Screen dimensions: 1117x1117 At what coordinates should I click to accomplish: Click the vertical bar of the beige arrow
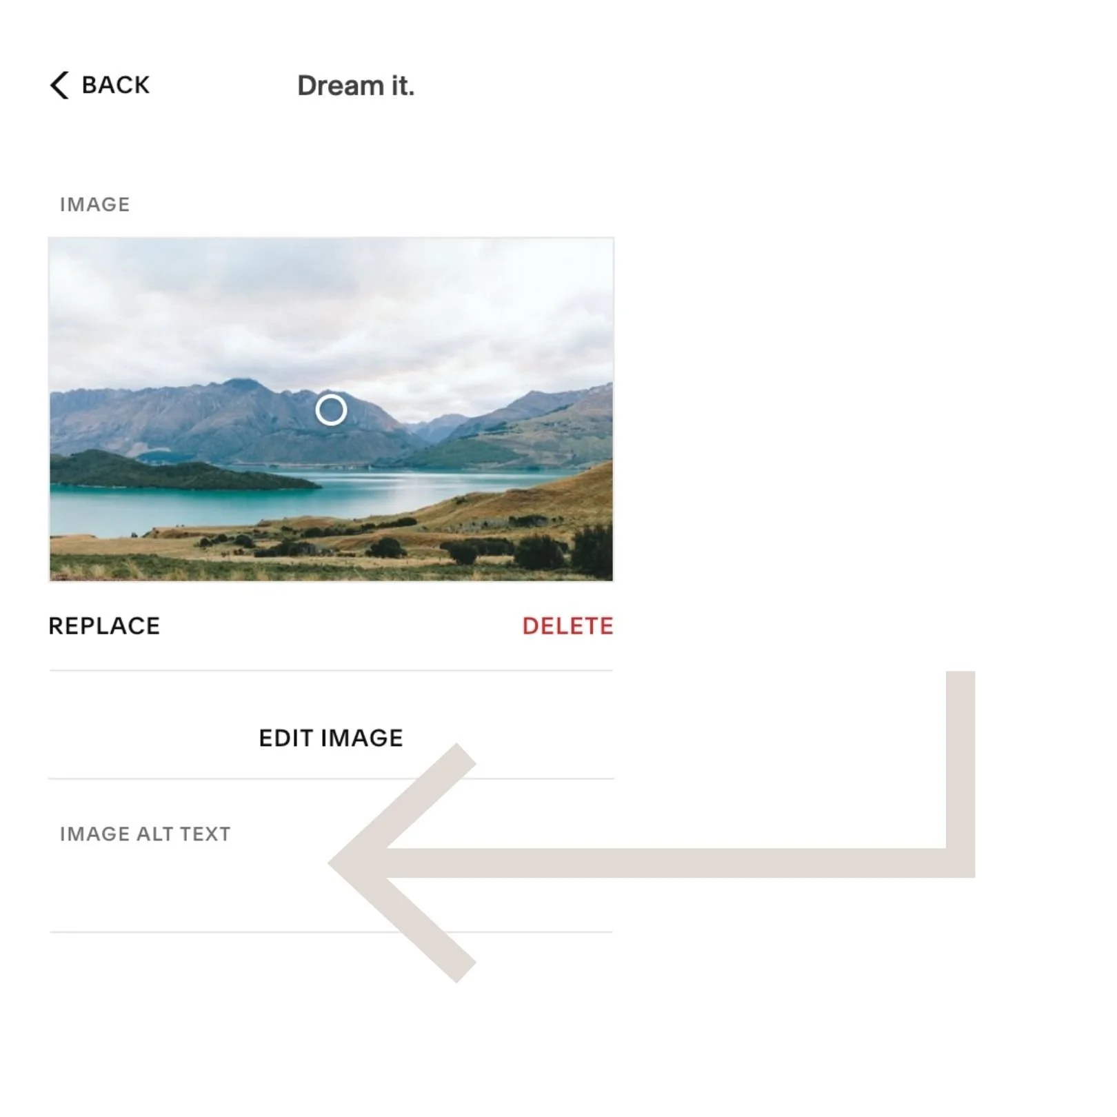960,774
